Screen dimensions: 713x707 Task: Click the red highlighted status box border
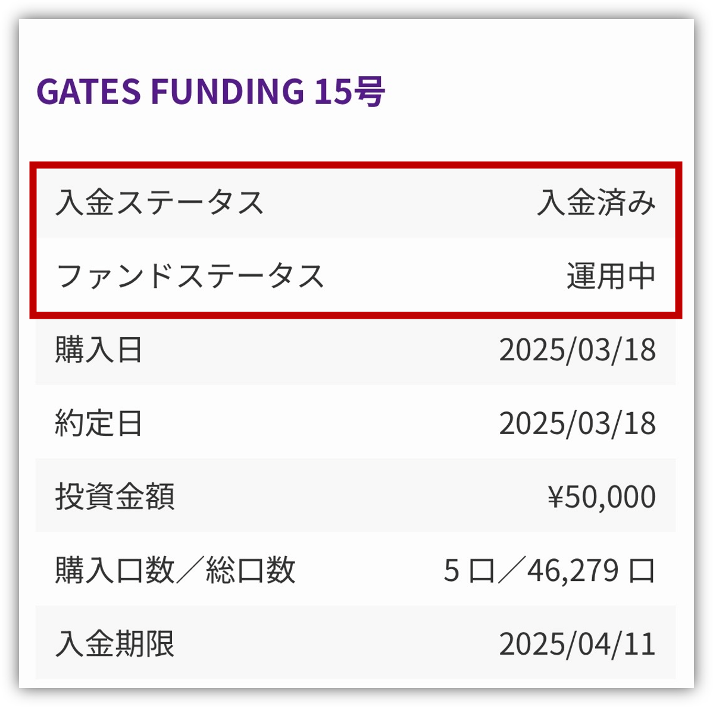(x=355, y=165)
